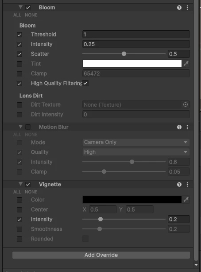Enable Dirt Texture override checkbox
This screenshot has width=201, height=272.
[x=19, y=105]
